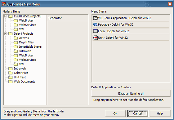
Task: Select WebBroker under C++Builder Projects
Action: 26,21
